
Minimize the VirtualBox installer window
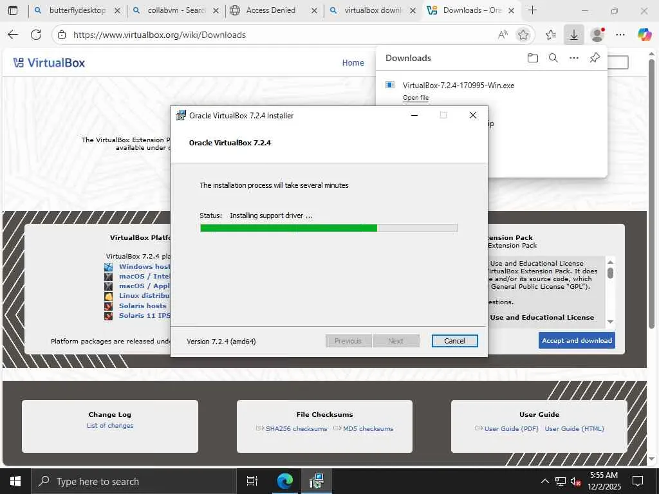point(414,116)
